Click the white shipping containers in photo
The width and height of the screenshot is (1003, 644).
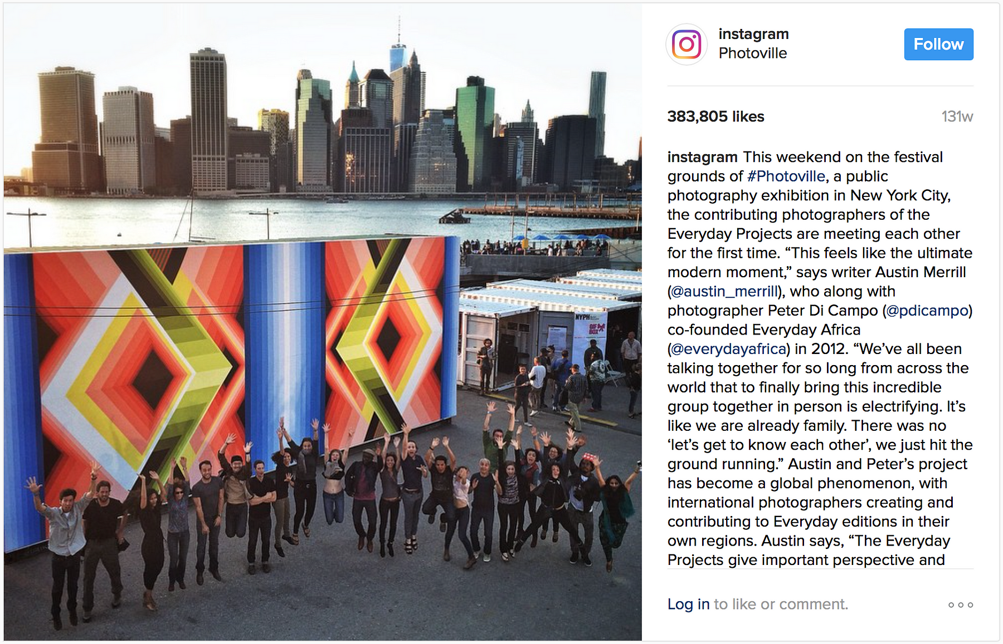coord(549,328)
